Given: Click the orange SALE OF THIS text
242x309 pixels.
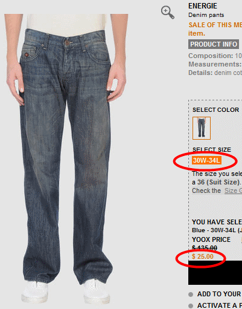Looking at the screenshot, I should click(x=215, y=25).
